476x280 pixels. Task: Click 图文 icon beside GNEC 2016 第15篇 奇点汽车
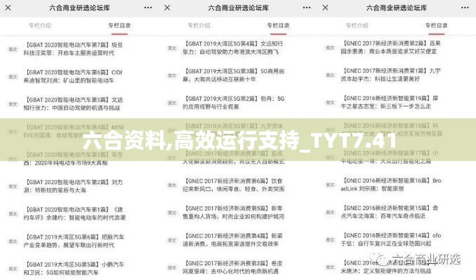(330, 212)
